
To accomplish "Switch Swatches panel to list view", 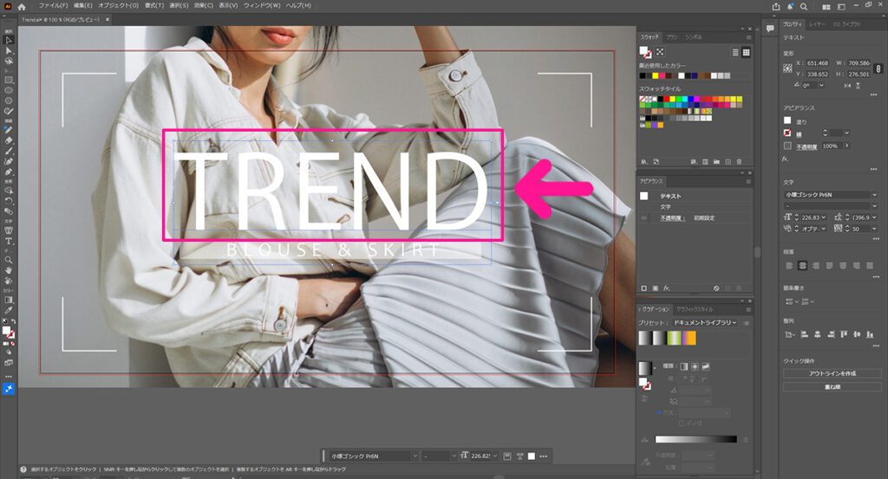I will (x=735, y=52).
